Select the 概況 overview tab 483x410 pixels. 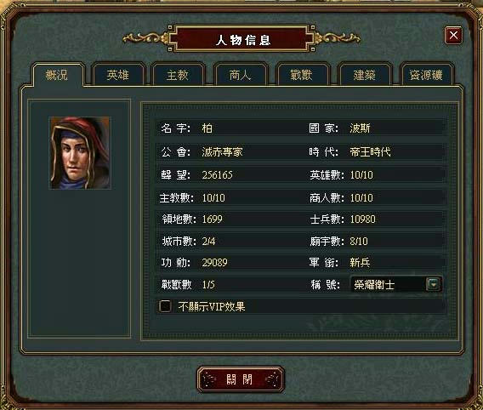coord(57,75)
